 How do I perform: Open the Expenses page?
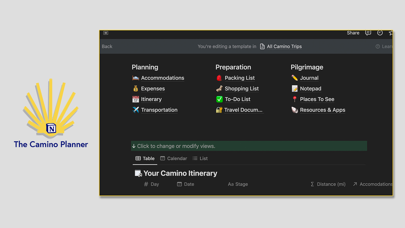click(153, 89)
